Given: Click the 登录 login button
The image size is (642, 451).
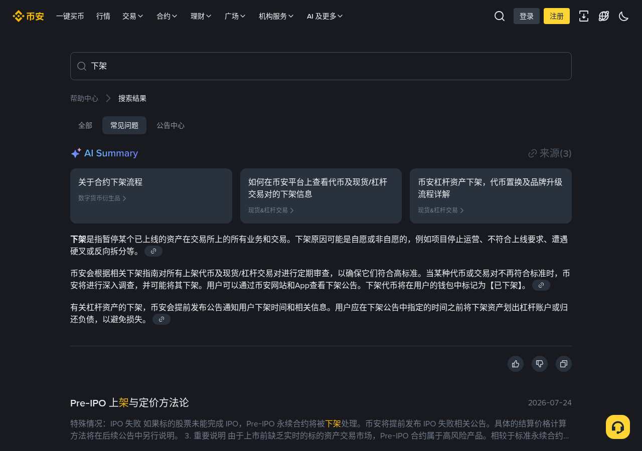Looking at the screenshot, I should tap(527, 16).
